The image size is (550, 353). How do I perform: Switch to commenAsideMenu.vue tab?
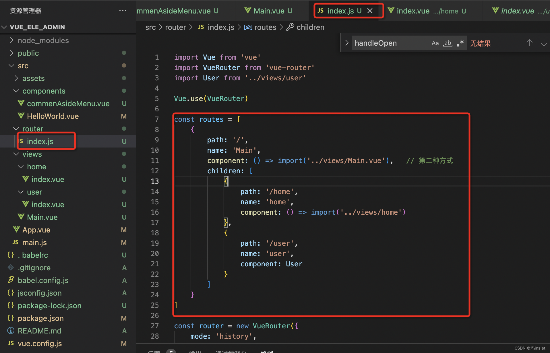tap(178, 11)
